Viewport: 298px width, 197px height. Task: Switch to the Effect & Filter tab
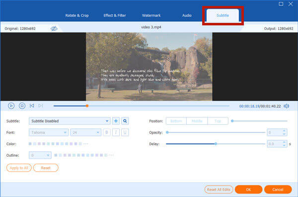click(115, 15)
